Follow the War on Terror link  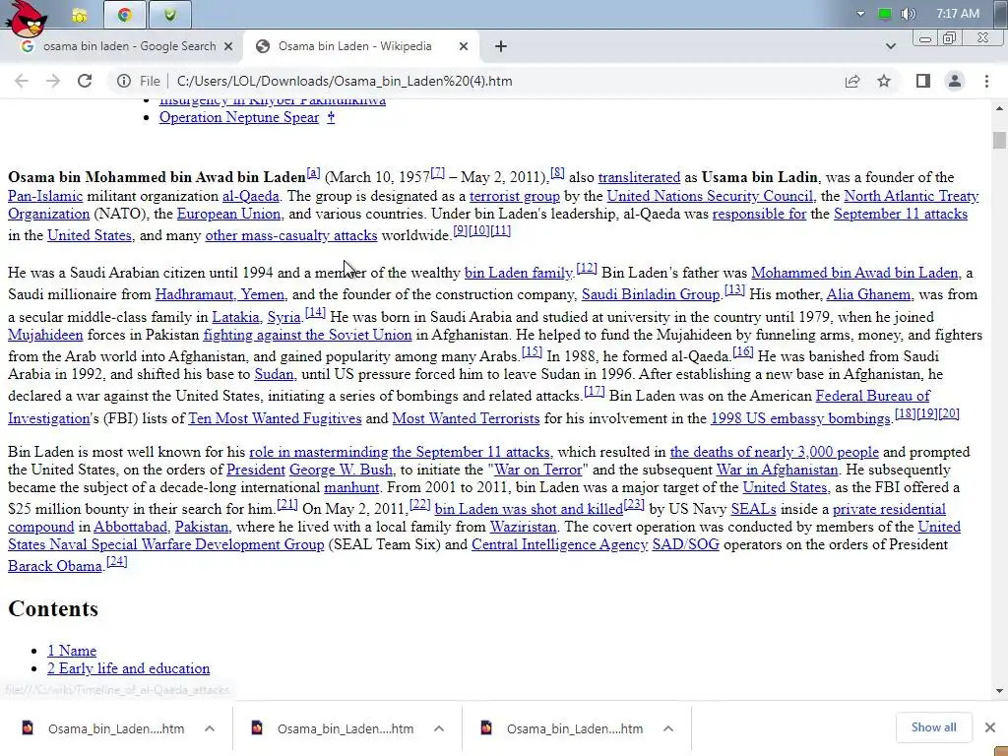(537, 470)
